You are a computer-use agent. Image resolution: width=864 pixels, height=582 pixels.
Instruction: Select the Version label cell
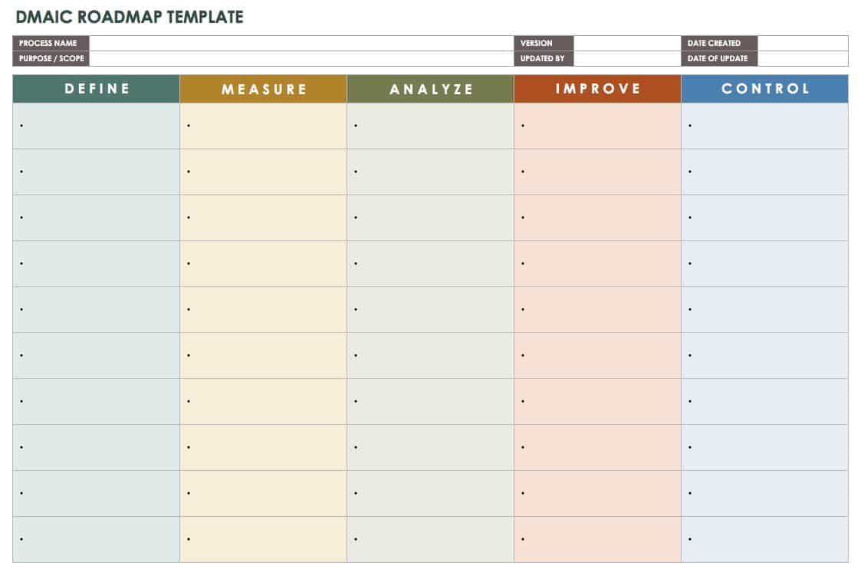(544, 44)
